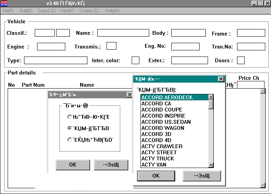
Task: Click the No column header
Action: pos(11,85)
